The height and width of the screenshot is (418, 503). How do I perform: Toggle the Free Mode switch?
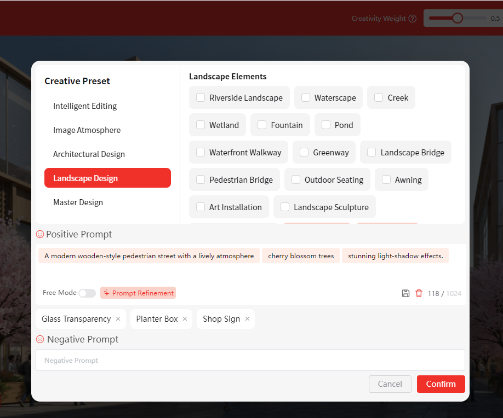[87, 293]
